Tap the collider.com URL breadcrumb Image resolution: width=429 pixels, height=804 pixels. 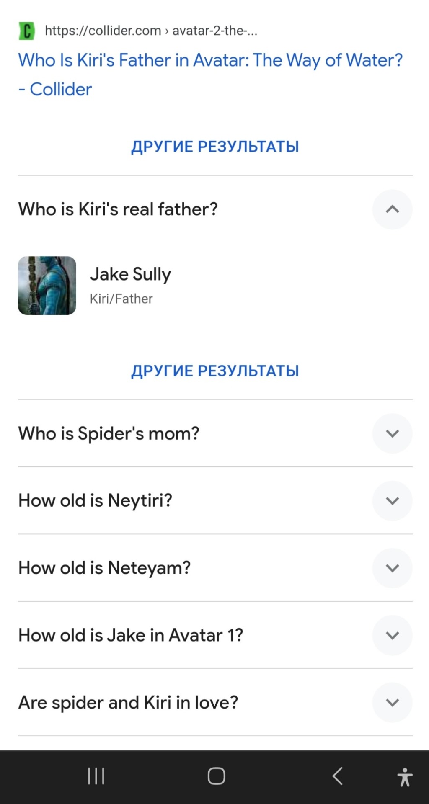tap(151, 31)
